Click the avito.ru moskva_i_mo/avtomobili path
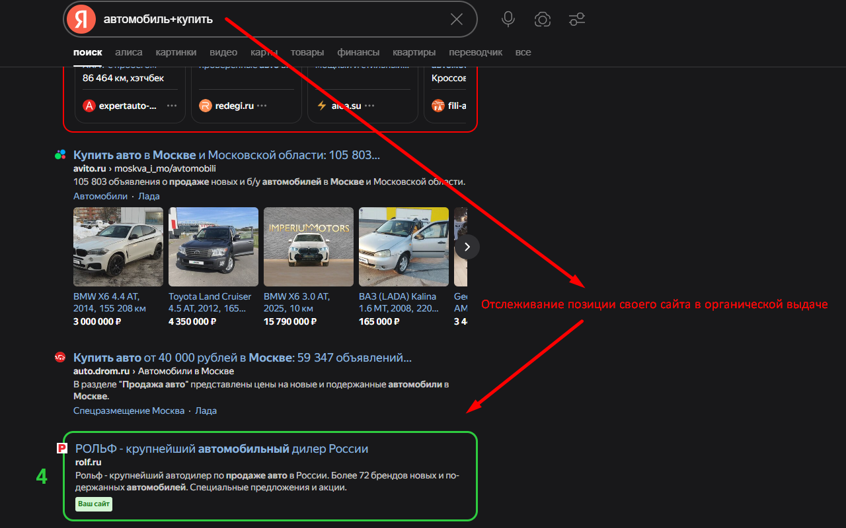This screenshot has width=846, height=528. [145, 169]
